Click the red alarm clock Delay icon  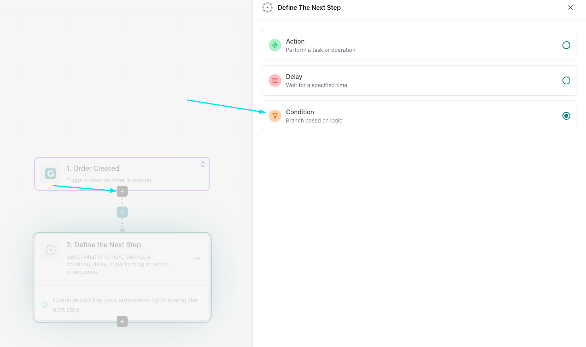275,80
